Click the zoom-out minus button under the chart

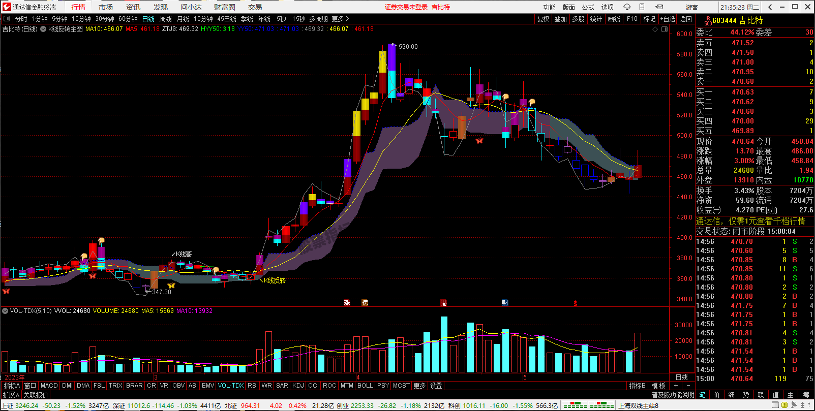(x=688, y=386)
